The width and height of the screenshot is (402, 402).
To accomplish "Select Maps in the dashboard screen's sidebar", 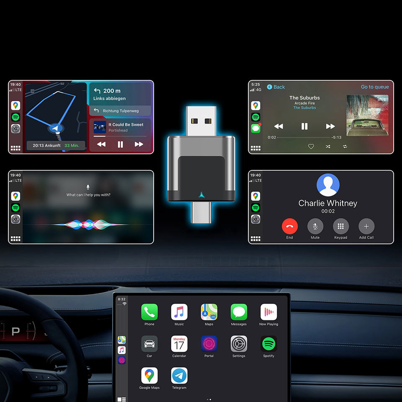I will coord(121,340).
